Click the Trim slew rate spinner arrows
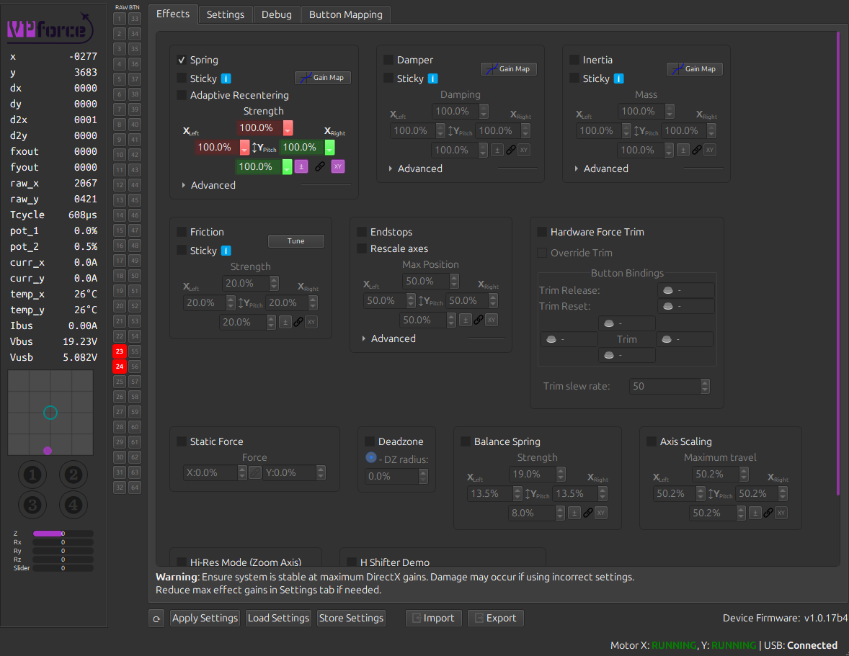Screen dimensions: 849x656 pos(704,386)
